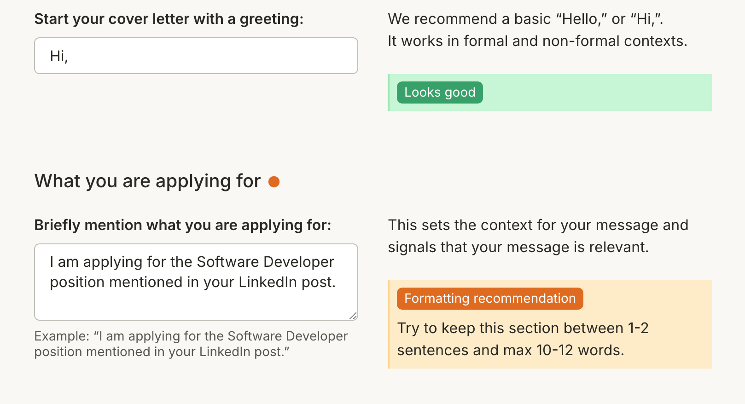Click the "Try to keep this section" advice line

(x=523, y=328)
